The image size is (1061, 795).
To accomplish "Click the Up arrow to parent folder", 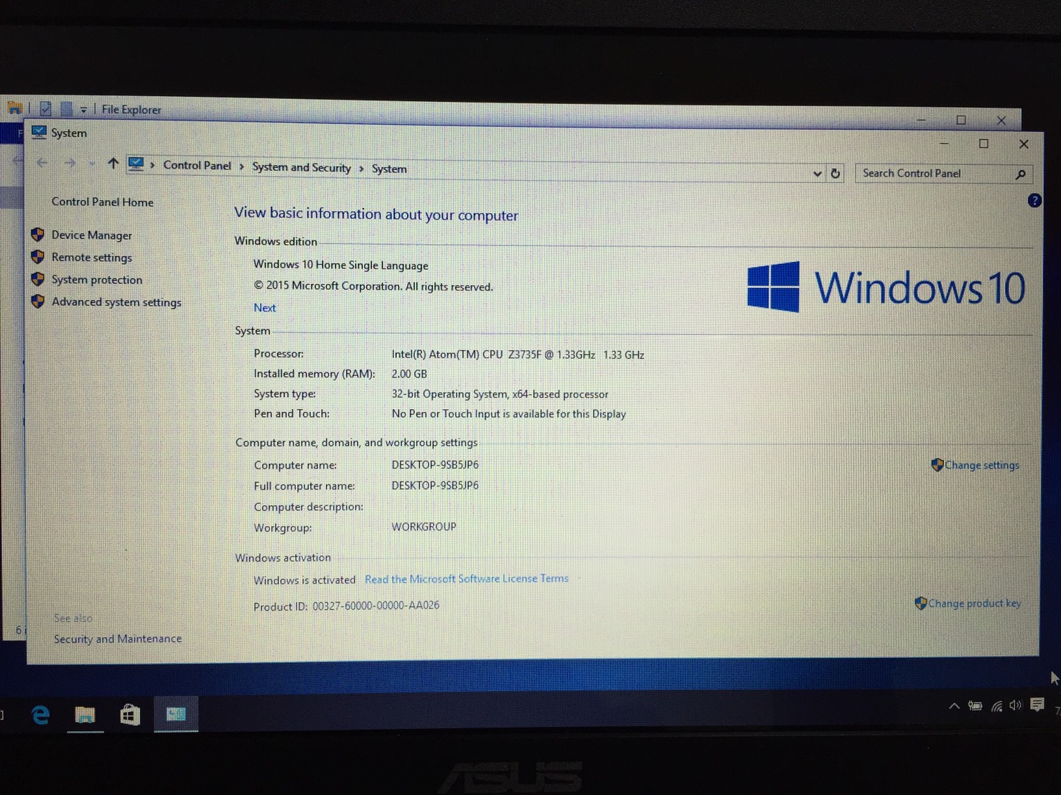I will click(113, 164).
